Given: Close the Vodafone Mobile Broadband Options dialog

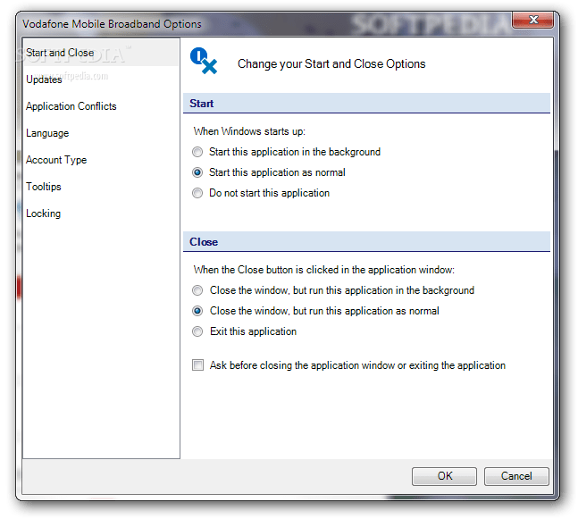Looking at the screenshot, I should pyautogui.click(x=533, y=20).
